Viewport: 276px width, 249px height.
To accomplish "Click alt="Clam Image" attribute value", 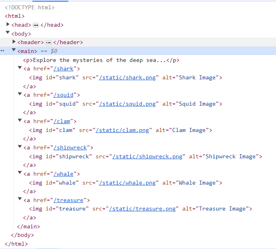I will (189, 130).
